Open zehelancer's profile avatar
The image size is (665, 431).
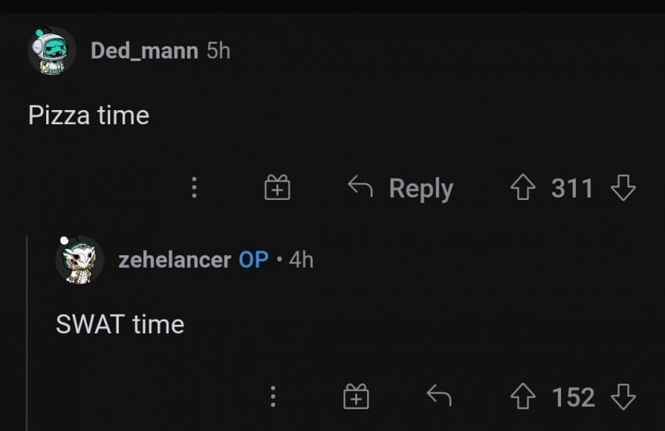tap(80, 259)
